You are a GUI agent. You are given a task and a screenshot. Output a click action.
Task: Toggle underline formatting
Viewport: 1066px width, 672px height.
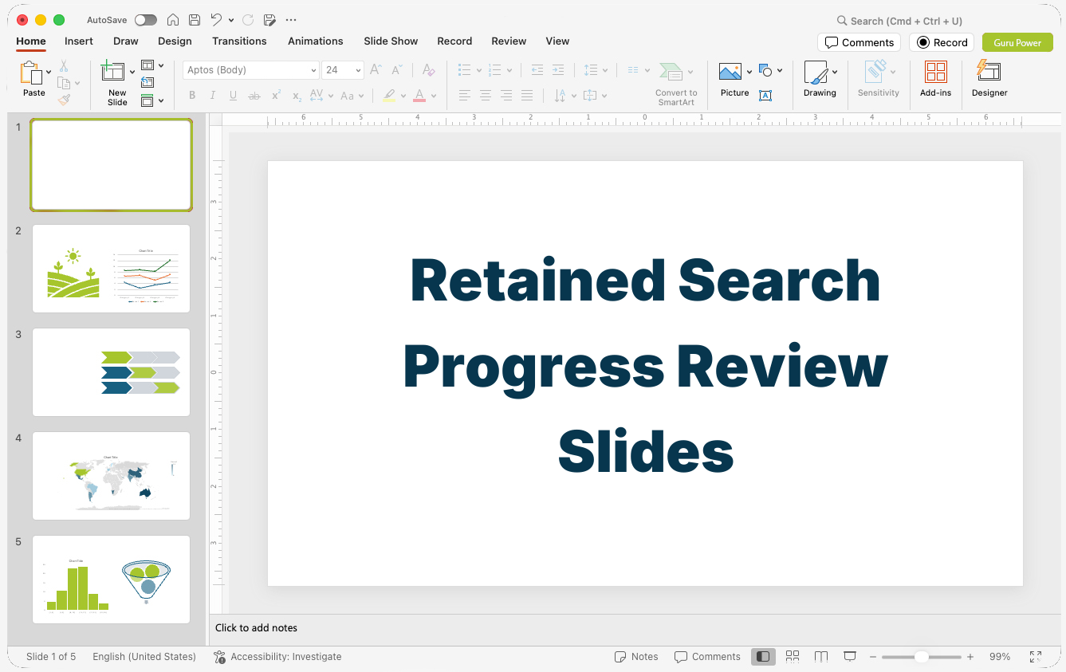[x=233, y=96]
